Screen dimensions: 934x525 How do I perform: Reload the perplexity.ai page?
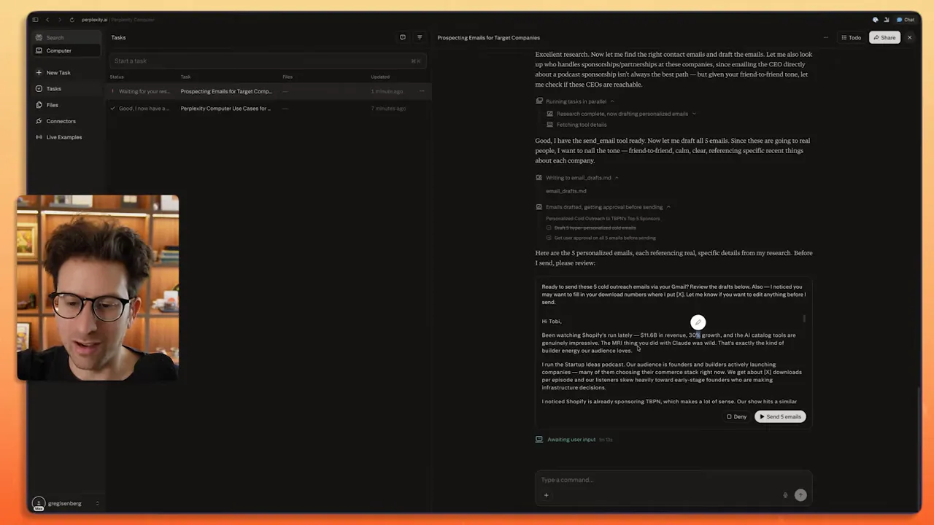72,20
